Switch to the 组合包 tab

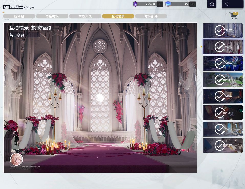pos(19,16)
